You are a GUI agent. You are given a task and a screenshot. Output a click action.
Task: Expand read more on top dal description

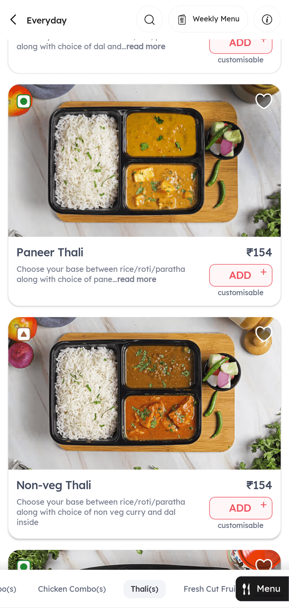[x=146, y=46]
